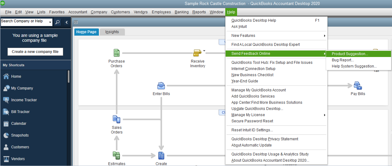Open Search Company or Help dropdown arrow
Screen dimensions: 392x166
click(50, 22)
